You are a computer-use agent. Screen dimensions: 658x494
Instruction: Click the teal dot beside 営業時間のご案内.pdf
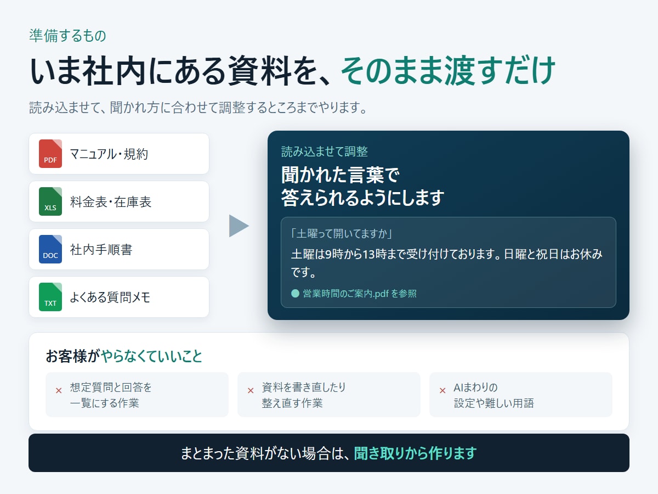[295, 294]
